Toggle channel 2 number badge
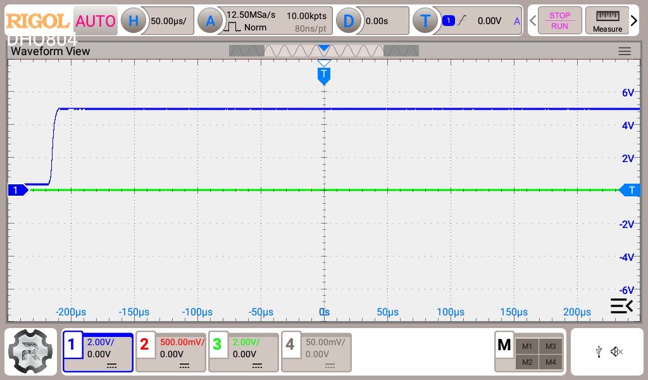The image size is (648, 380). (145, 344)
